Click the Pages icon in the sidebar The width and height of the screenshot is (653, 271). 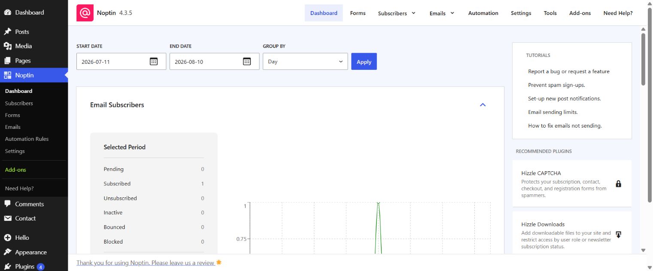[8, 61]
